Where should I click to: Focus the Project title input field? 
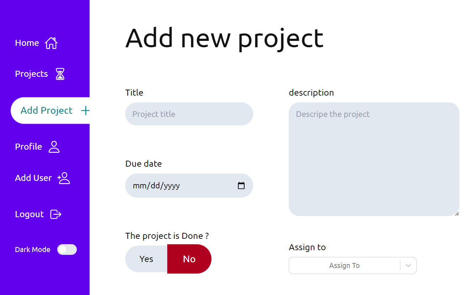189,114
